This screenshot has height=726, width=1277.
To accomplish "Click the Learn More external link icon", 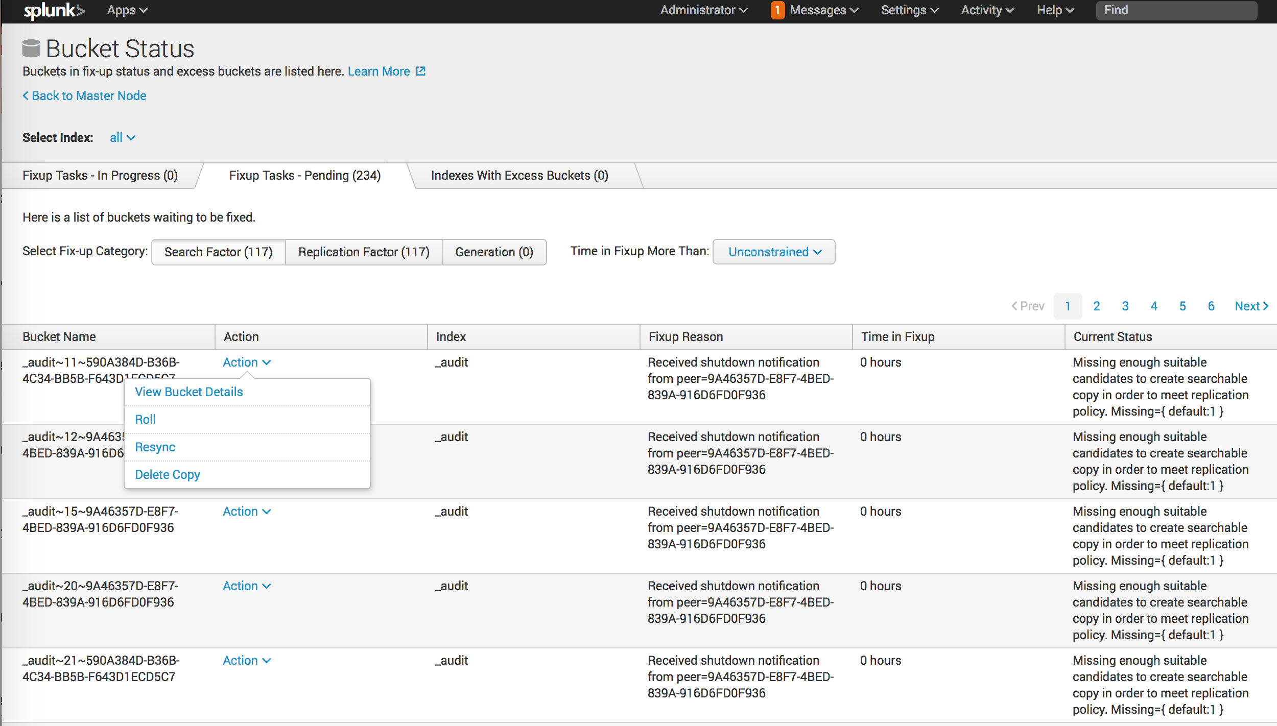I will [421, 71].
